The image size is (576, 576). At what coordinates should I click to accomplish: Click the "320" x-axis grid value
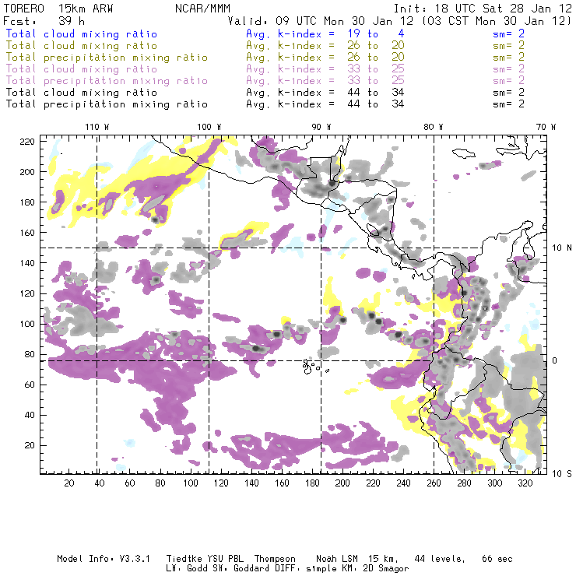pos(525,483)
